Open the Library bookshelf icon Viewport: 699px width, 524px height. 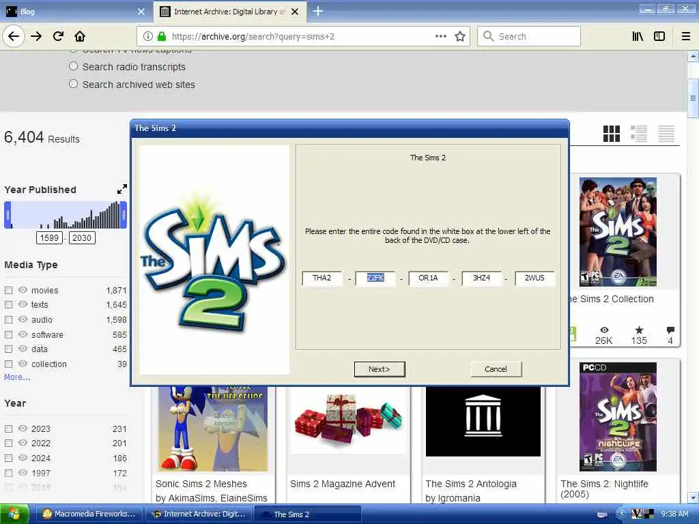point(638,36)
